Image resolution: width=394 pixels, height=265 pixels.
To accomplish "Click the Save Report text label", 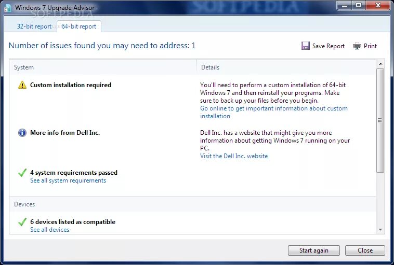I will tap(328, 46).
